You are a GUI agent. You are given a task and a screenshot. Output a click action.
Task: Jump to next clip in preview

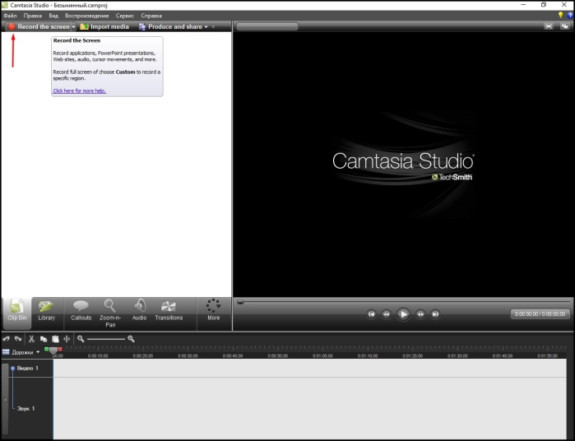435,314
